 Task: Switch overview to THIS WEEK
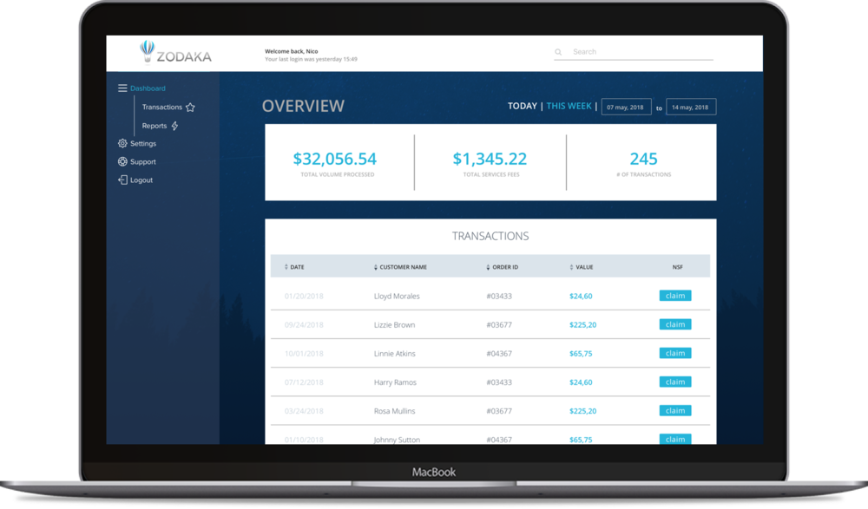click(x=569, y=106)
